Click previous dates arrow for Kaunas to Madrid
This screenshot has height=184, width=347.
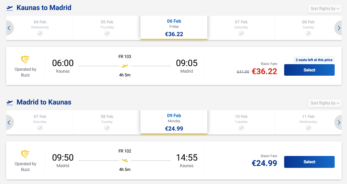pyautogui.click(x=8, y=28)
